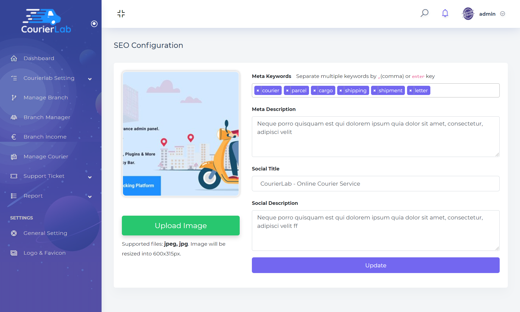The width and height of the screenshot is (520, 312).
Task: Click the fullscreen collapse icon
Action: [x=121, y=14]
